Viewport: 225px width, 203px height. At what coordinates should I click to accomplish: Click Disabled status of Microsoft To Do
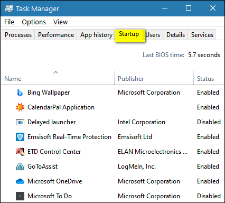click(x=209, y=196)
